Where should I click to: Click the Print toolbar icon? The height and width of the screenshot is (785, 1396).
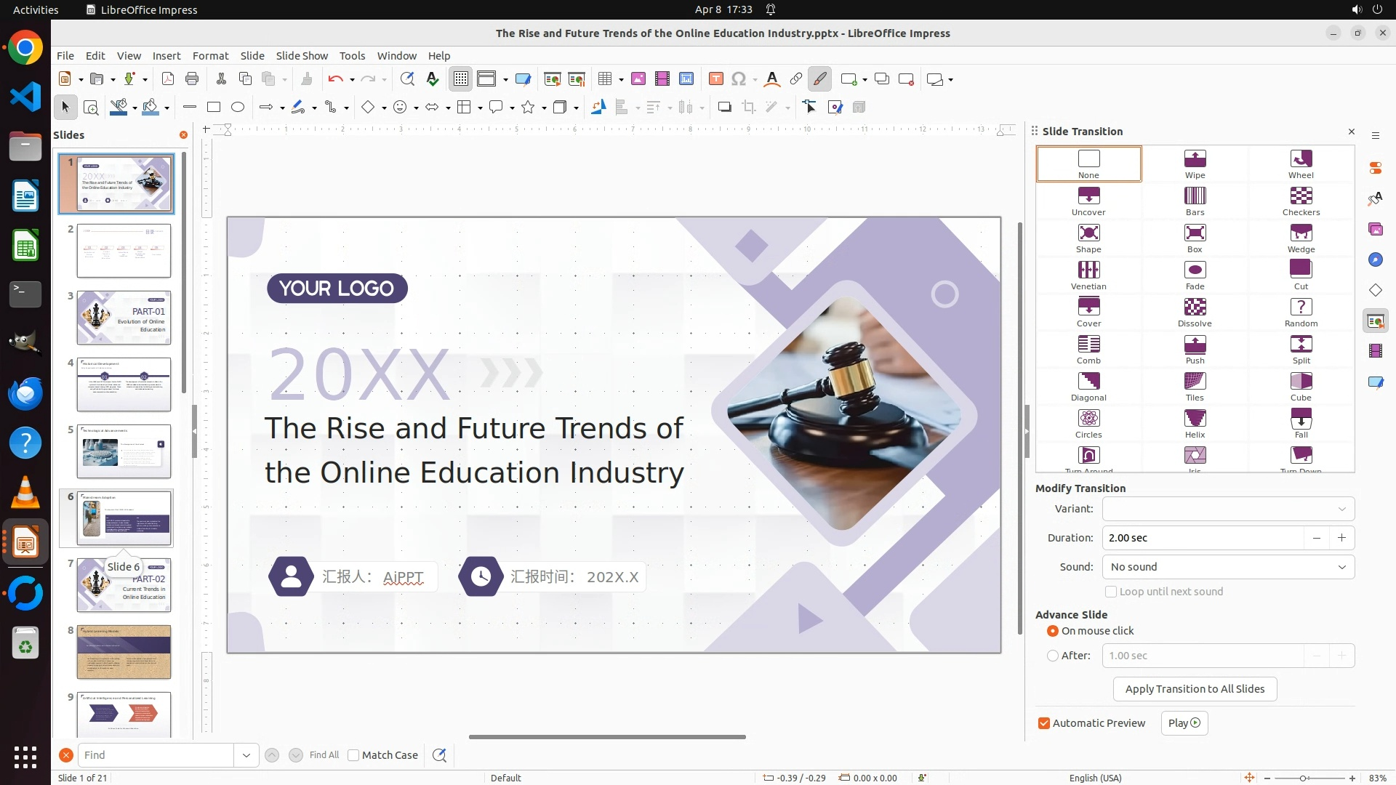(x=192, y=79)
